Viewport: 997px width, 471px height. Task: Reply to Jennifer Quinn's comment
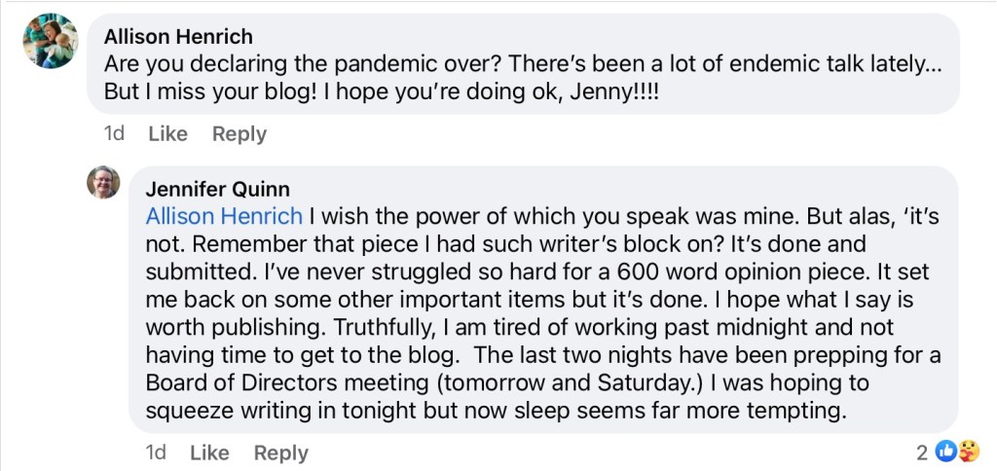coord(281,453)
